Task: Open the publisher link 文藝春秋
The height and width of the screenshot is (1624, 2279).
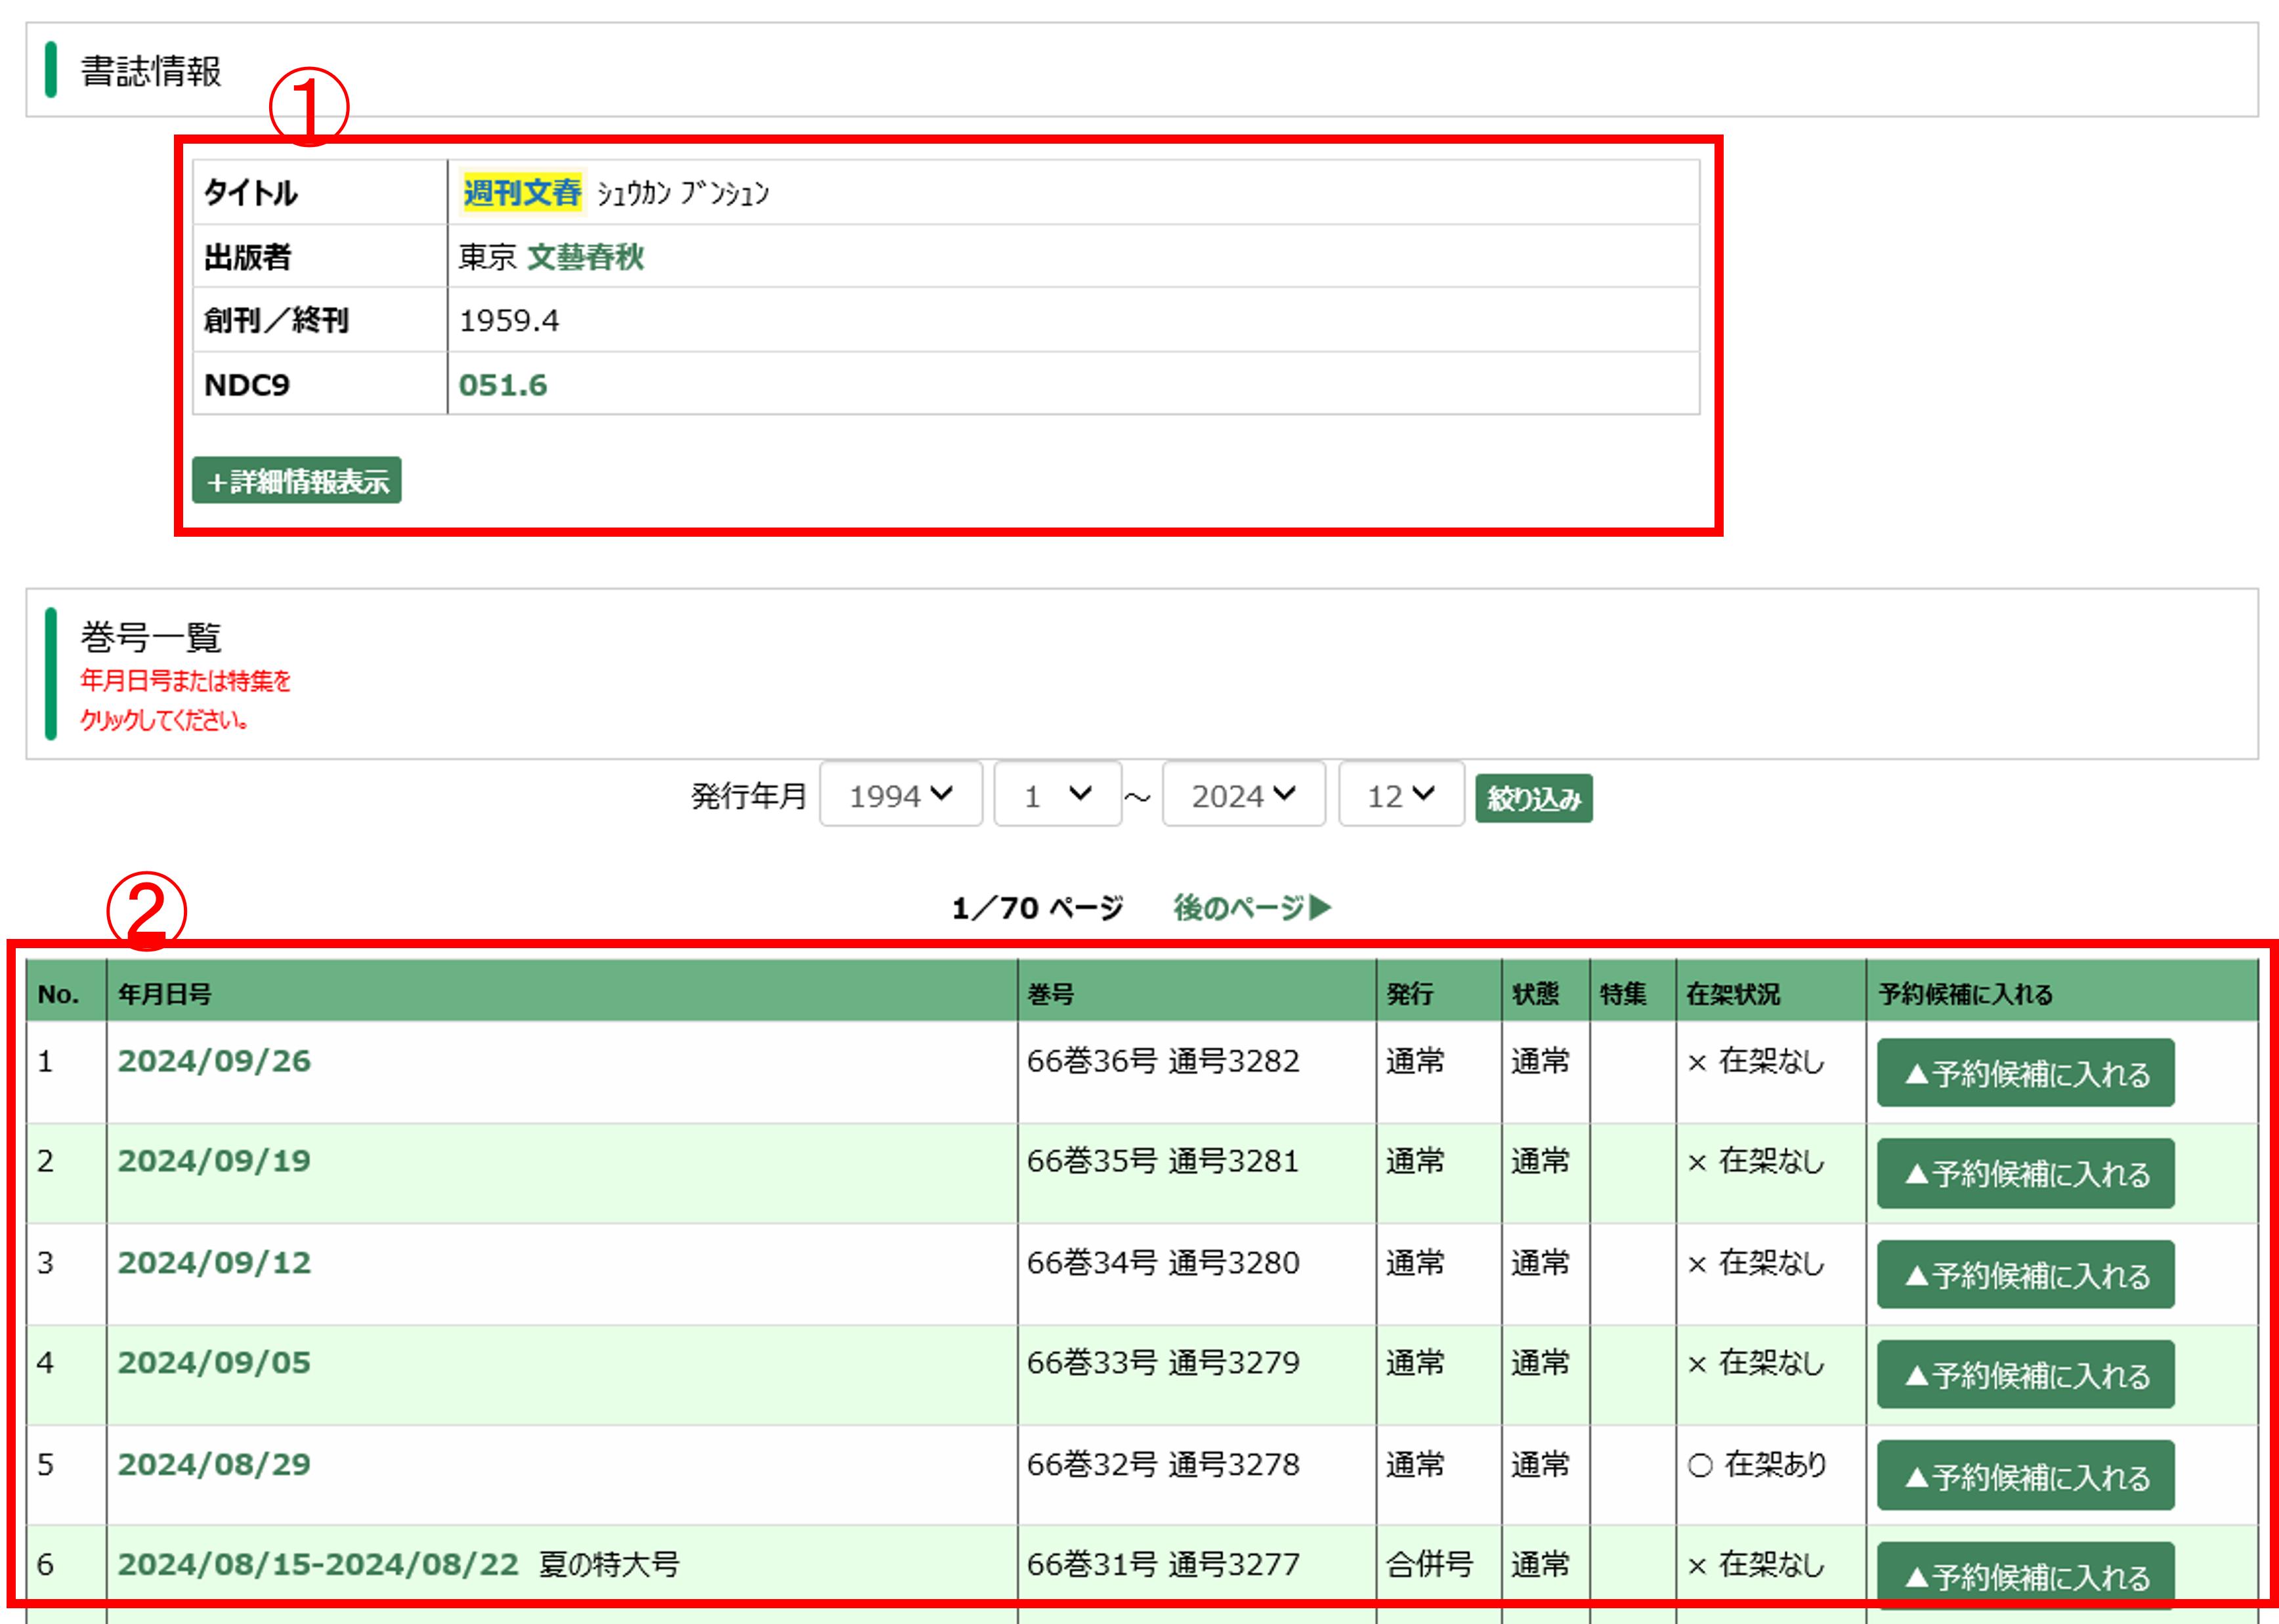Action: click(x=586, y=257)
